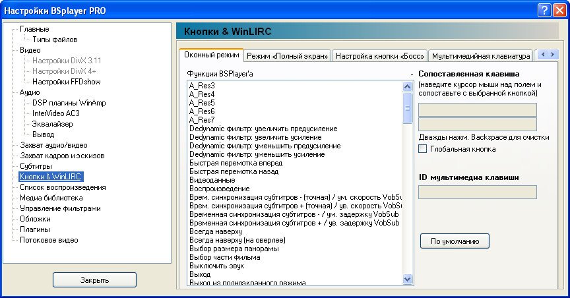Open «Медиа библиотека» in the tree
The height and width of the screenshot is (298, 570).
[51, 198]
